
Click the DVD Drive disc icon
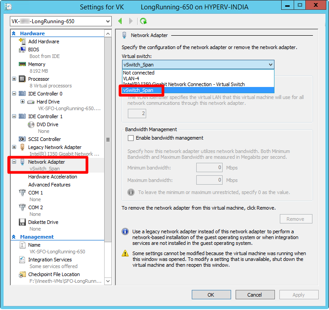coord(31,124)
